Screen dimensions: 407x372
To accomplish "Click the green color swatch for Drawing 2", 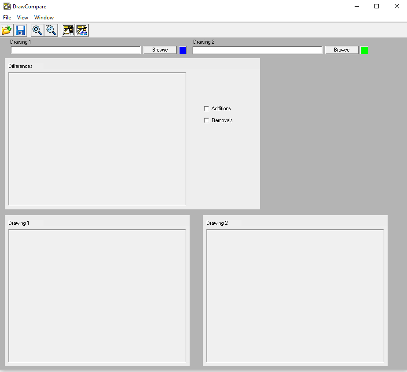I will tap(364, 50).
